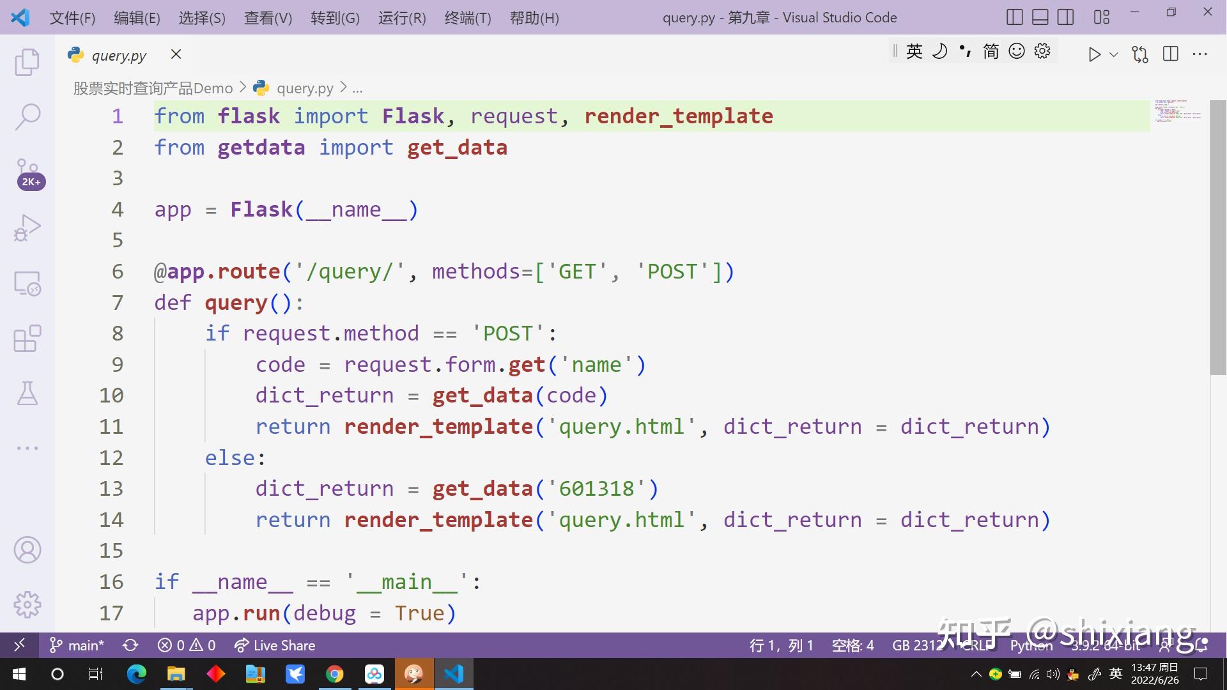The image size is (1227, 690).
Task: Open the Extensions view icon
Action: [27, 338]
